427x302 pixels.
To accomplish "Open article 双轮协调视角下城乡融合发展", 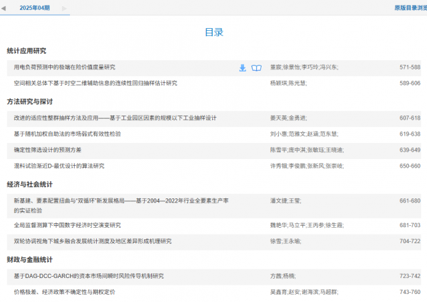I will point(92,241).
